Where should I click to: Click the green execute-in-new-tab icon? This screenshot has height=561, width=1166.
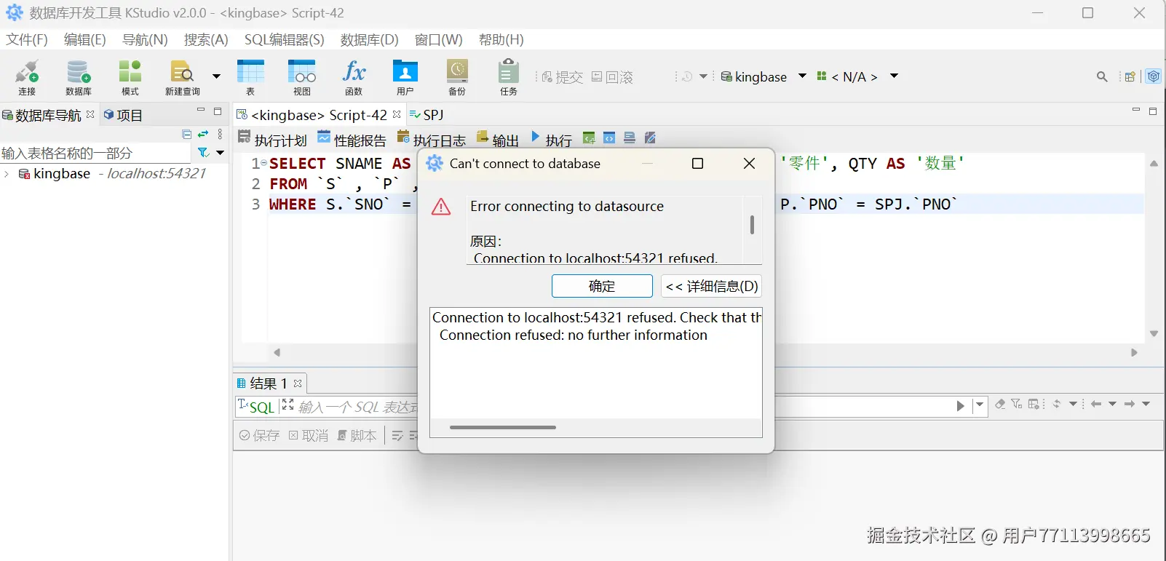(590, 138)
